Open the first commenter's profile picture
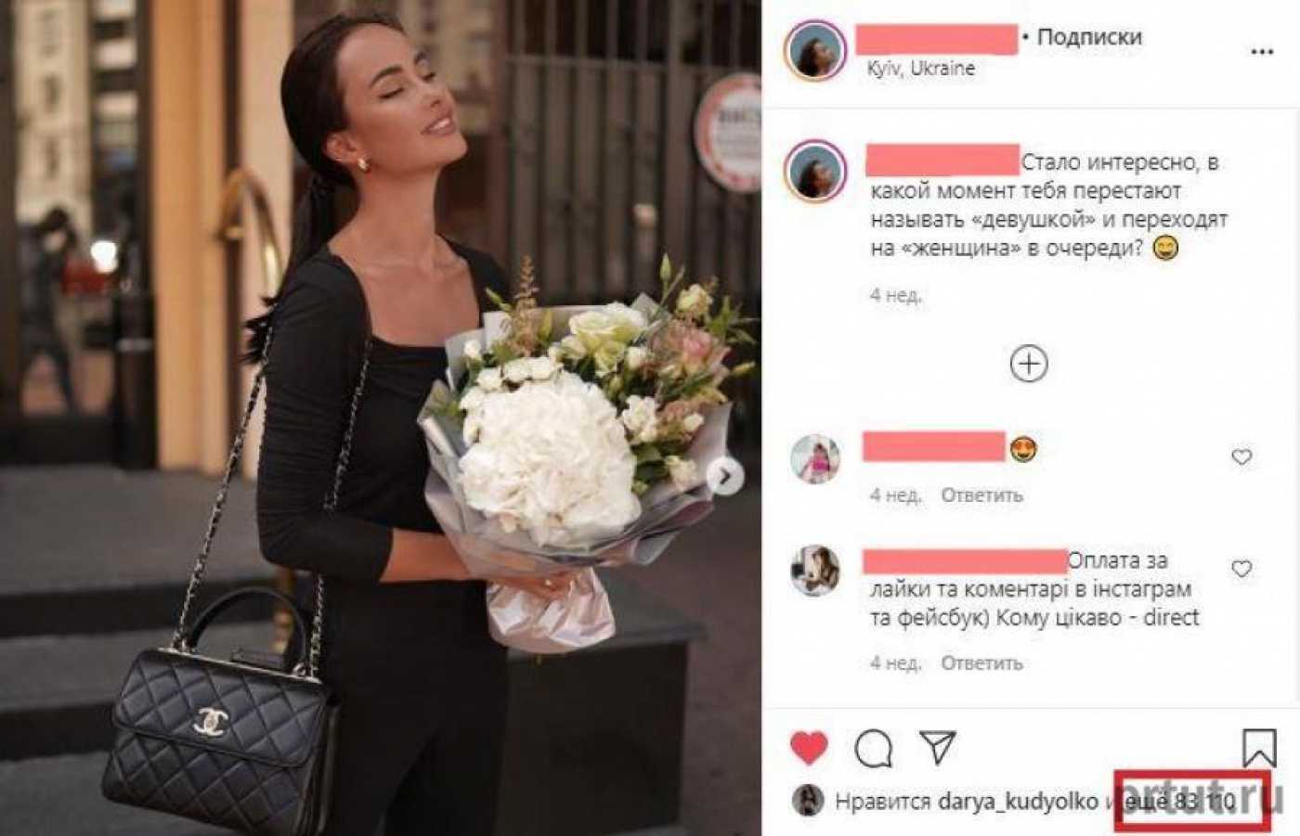Image resolution: width=1300 pixels, height=836 pixels. pos(815,458)
